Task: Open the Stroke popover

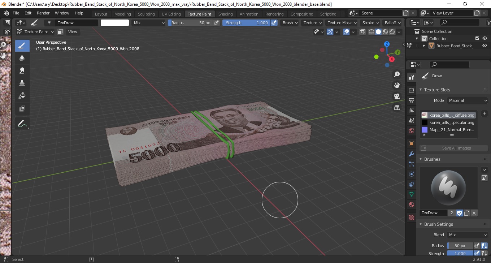Action: point(371,23)
